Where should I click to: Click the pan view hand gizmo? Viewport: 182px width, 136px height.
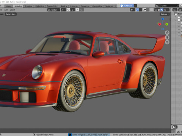[x=167, y=37]
